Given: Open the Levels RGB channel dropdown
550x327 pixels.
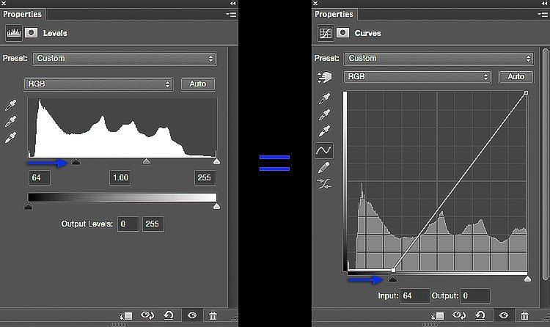Looking at the screenshot, I should (x=98, y=84).
